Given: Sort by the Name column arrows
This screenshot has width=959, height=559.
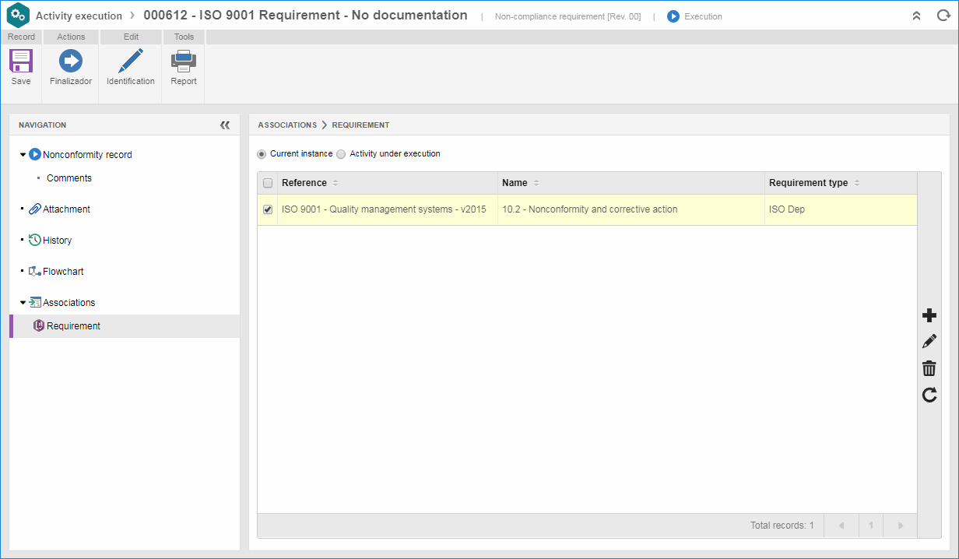Looking at the screenshot, I should [536, 183].
